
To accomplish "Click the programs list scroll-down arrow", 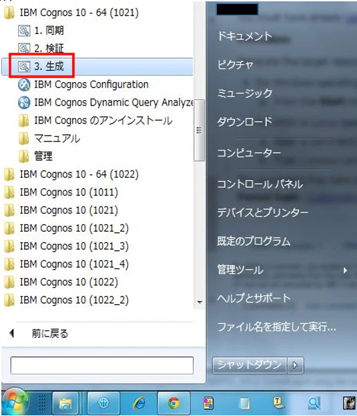I will [200, 302].
